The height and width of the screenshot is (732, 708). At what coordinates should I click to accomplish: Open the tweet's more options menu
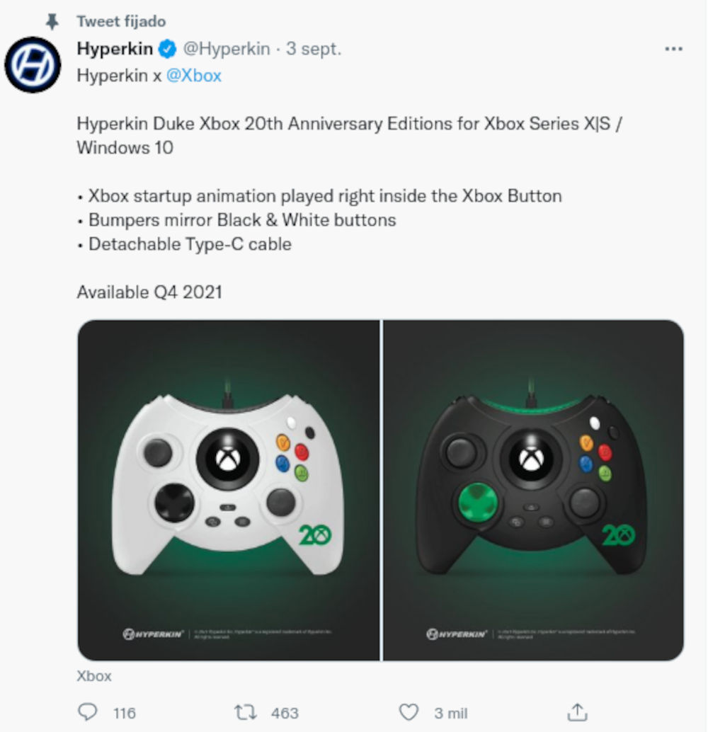tap(673, 50)
